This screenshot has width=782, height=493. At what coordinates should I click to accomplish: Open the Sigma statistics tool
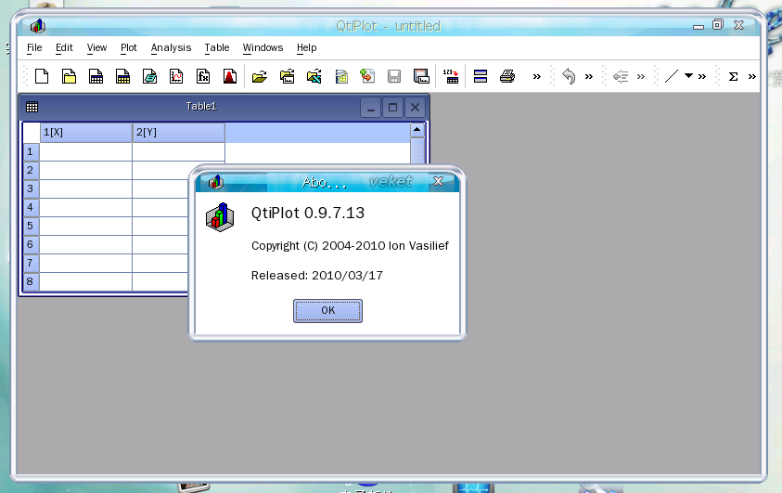click(x=733, y=76)
